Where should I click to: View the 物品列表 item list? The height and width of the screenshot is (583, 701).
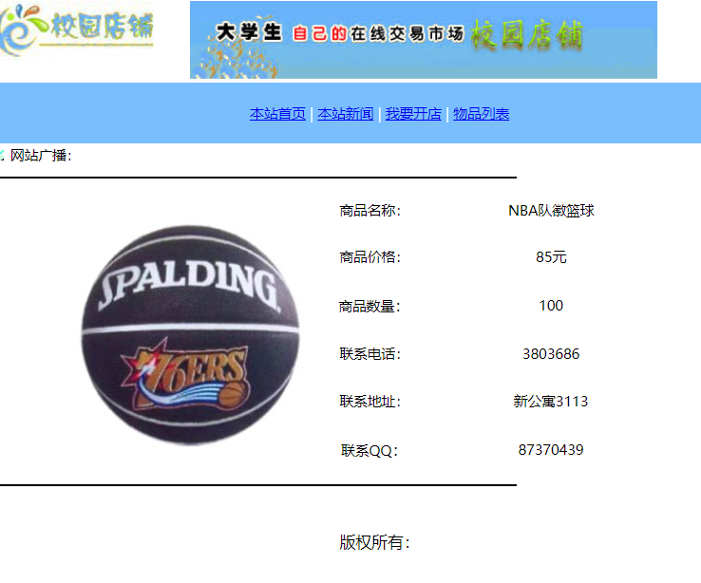pos(481,114)
